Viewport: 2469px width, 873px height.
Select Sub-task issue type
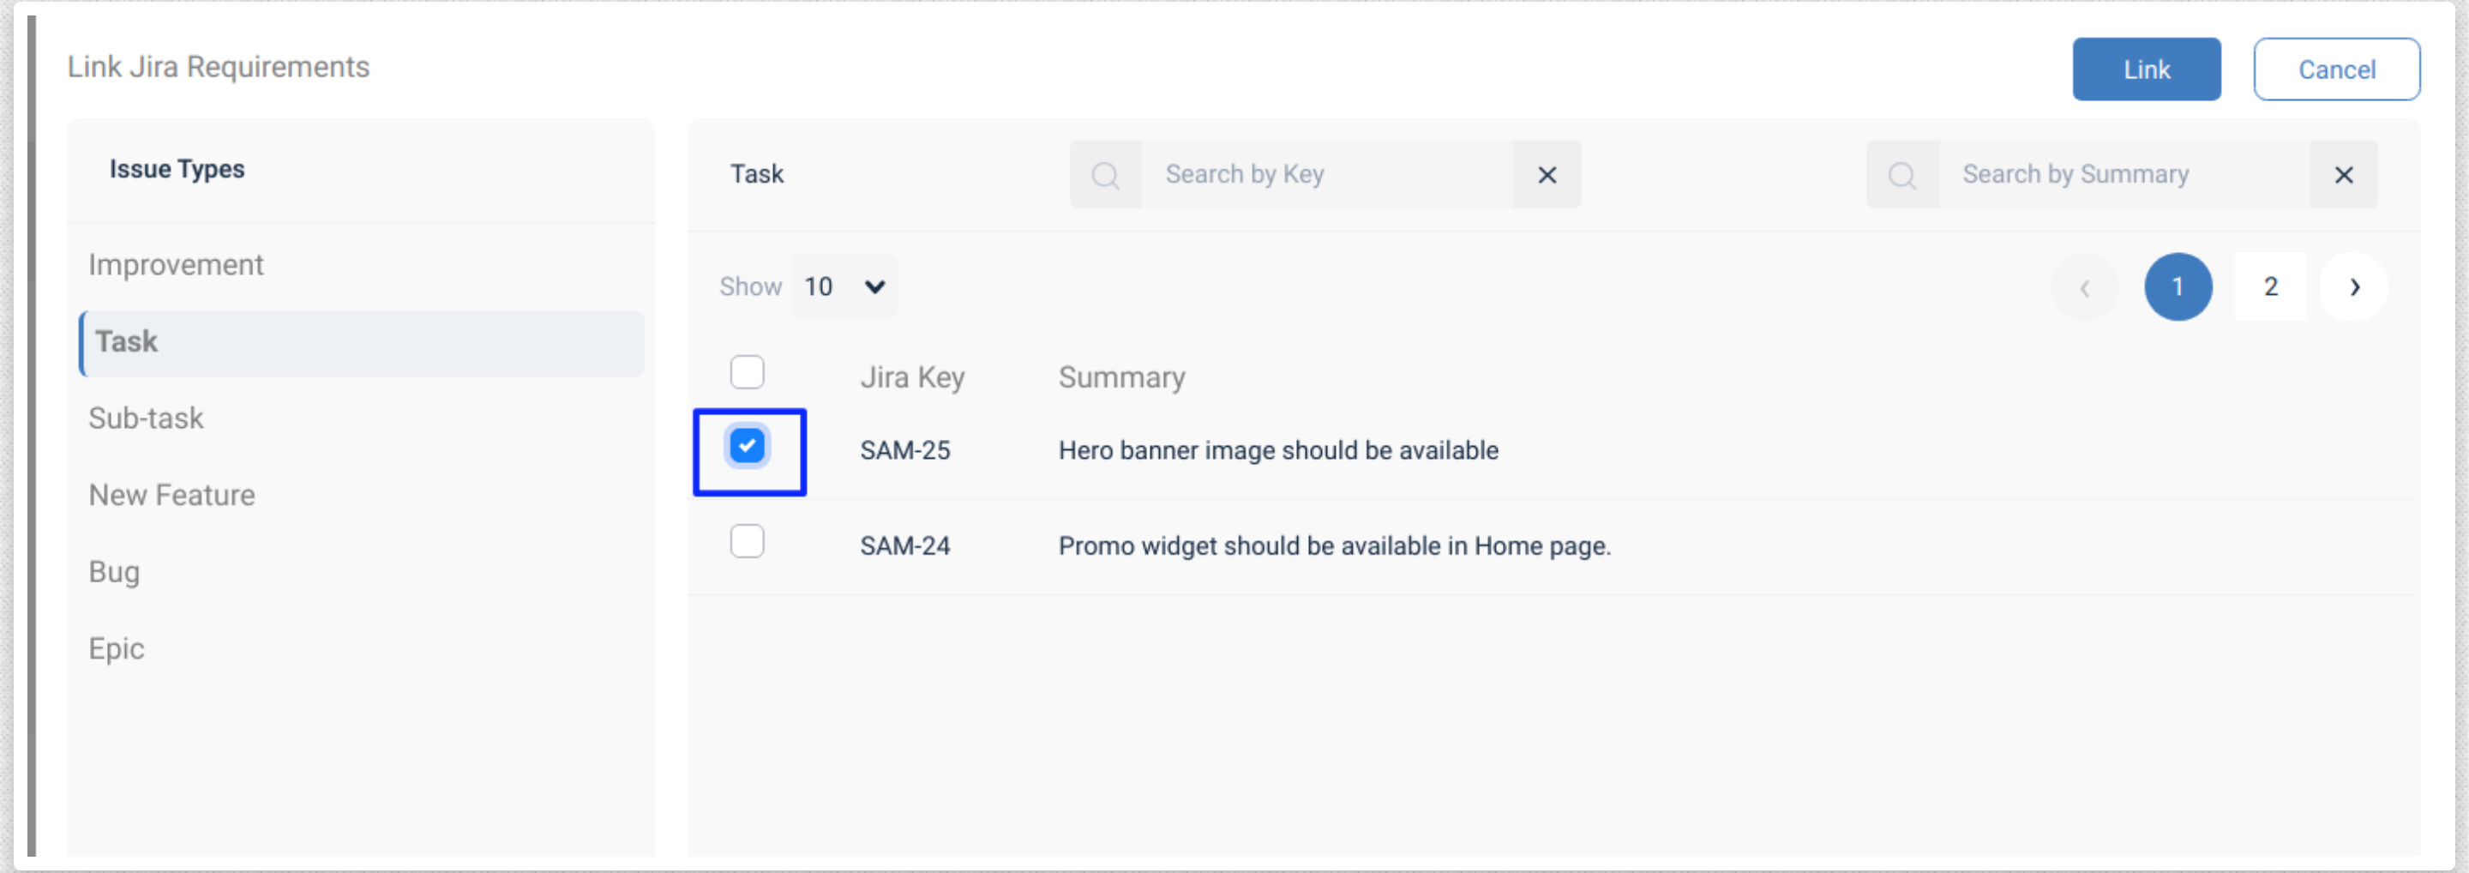(146, 418)
